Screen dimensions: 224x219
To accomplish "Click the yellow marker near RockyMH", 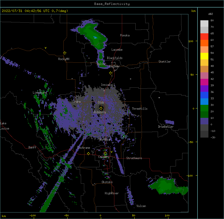I will point(65,53).
